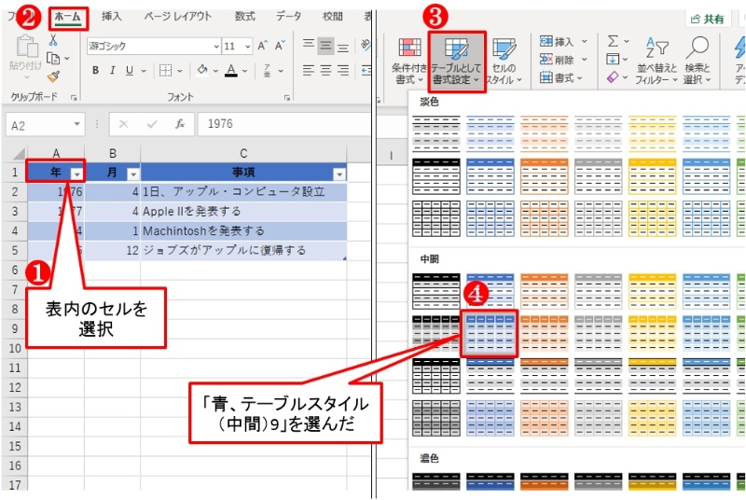The width and height of the screenshot is (746, 500).
Task: Expand the font size dropdown
Action: click(245, 46)
